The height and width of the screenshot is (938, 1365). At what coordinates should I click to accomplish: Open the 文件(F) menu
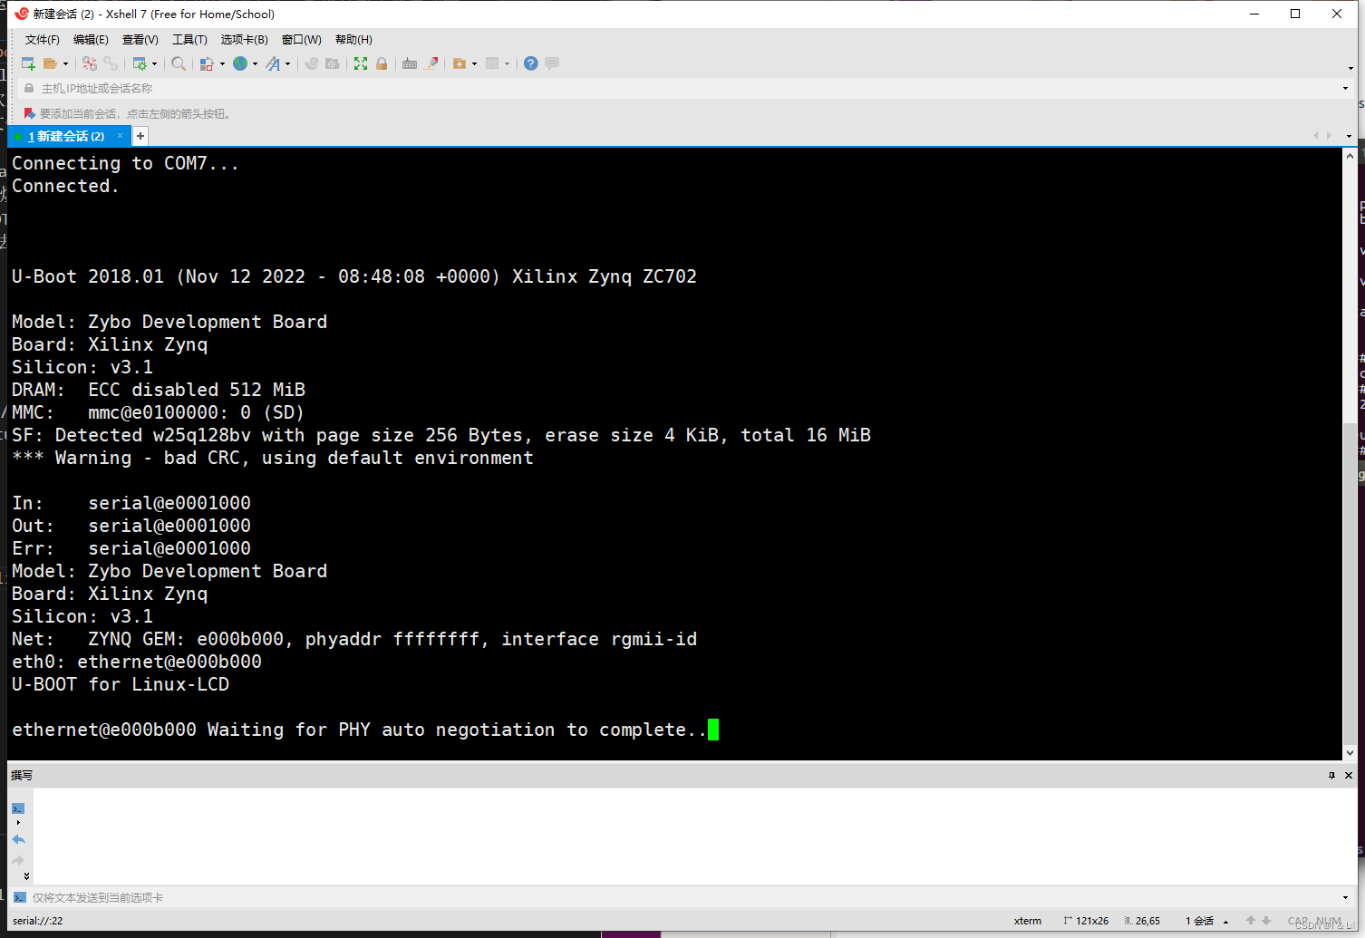pyautogui.click(x=43, y=40)
